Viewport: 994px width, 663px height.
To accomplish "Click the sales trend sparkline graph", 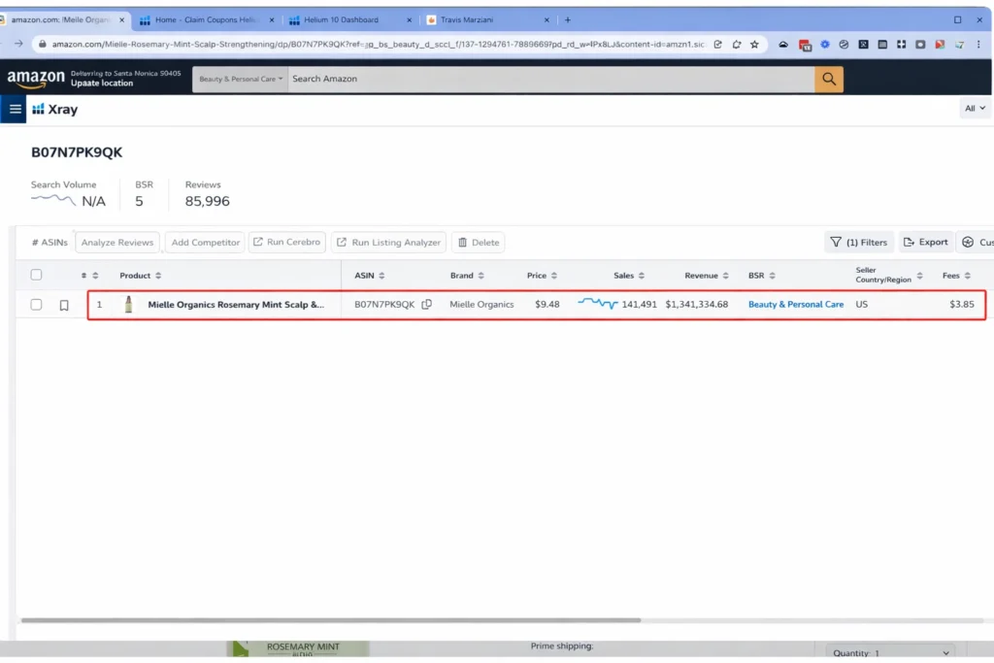I will (x=596, y=304).
